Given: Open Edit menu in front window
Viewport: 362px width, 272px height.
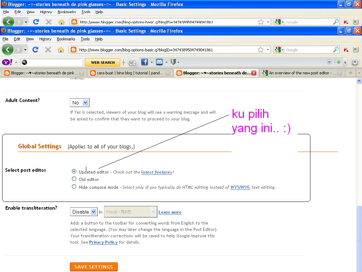Looking at the screenshot, I should coord(17,39).
